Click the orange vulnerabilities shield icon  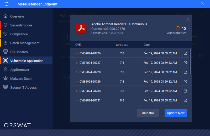click(178, 28)
